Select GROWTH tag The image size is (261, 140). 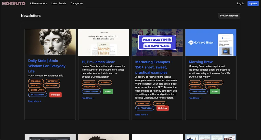click(160, 103)
